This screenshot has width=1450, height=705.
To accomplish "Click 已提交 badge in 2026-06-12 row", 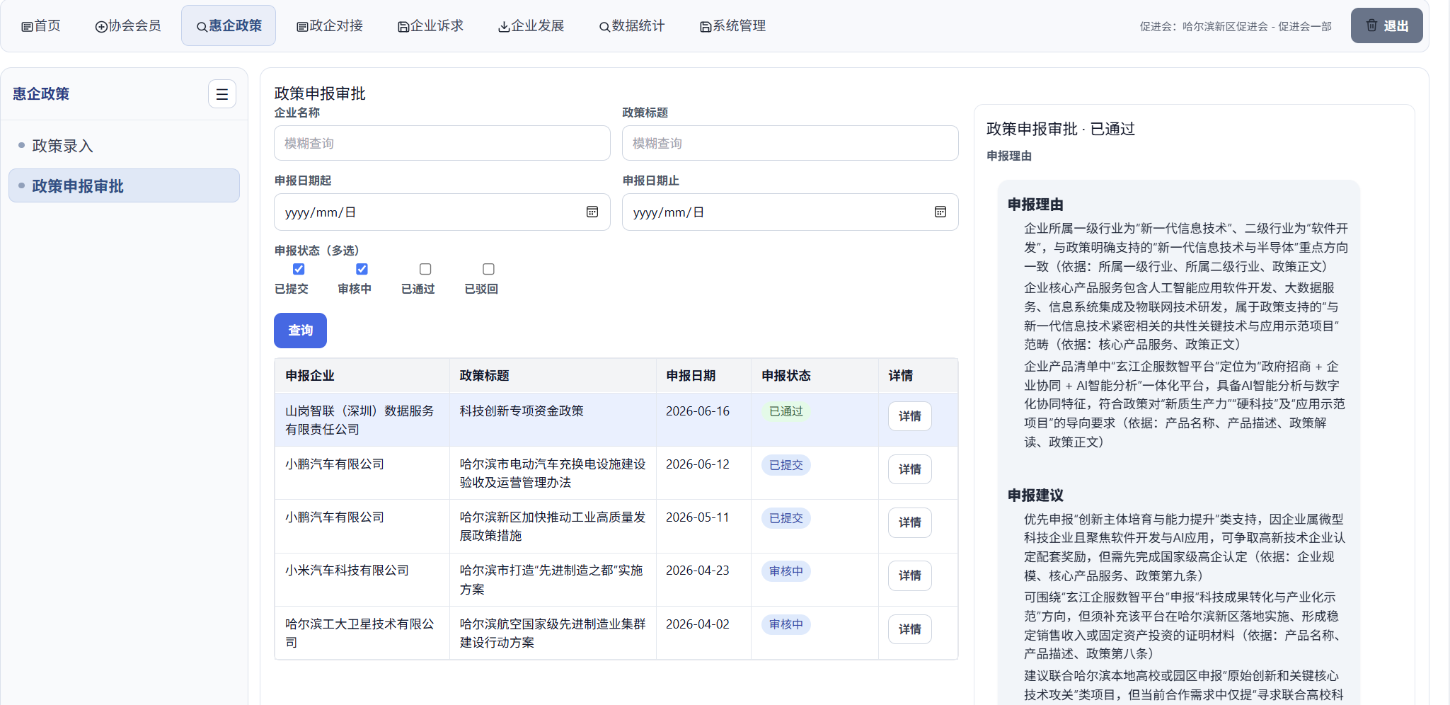I will (786, 465).
